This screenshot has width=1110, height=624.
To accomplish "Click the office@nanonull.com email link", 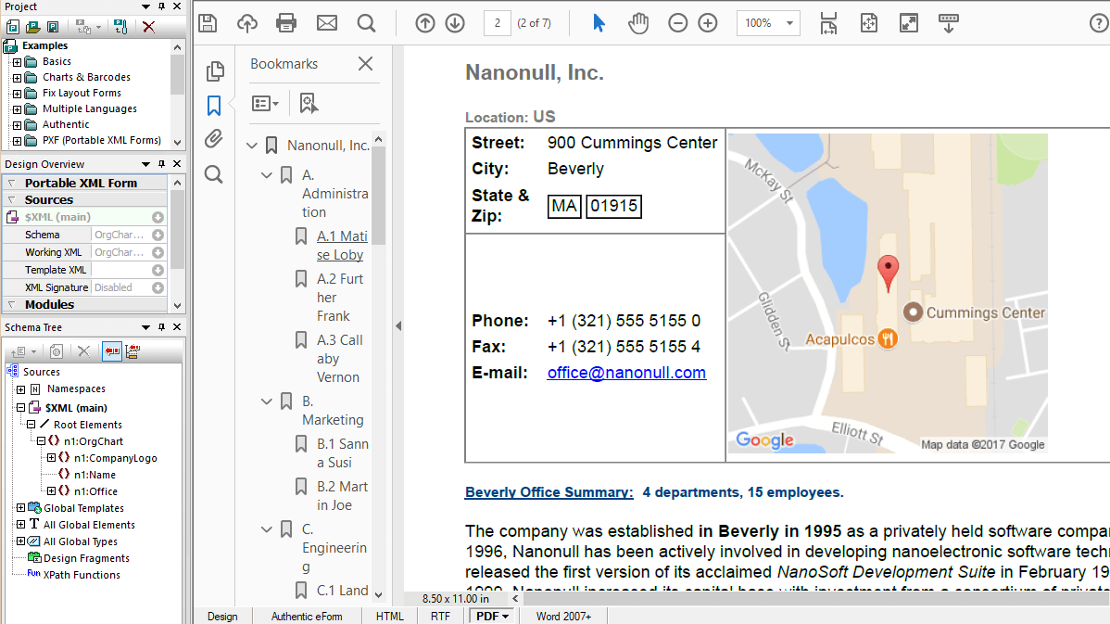I will tap(626, 372).
